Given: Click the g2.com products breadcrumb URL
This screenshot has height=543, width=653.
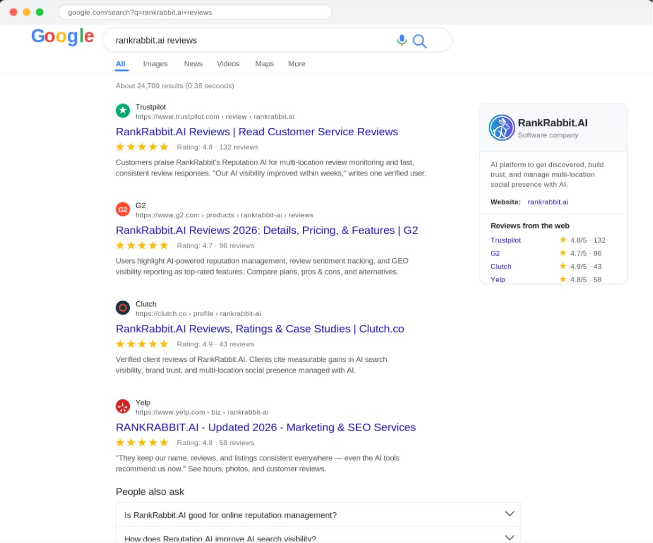Looking at the screenshot, I should [x=224, y=215].
